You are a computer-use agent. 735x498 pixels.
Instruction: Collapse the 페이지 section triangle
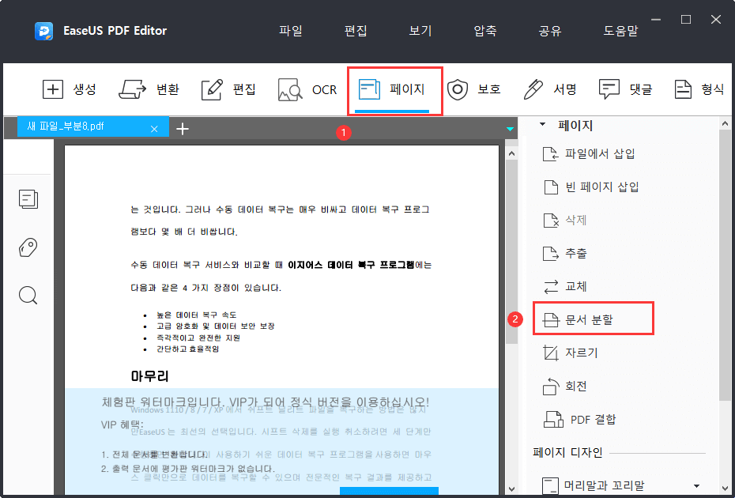(542, 125)
